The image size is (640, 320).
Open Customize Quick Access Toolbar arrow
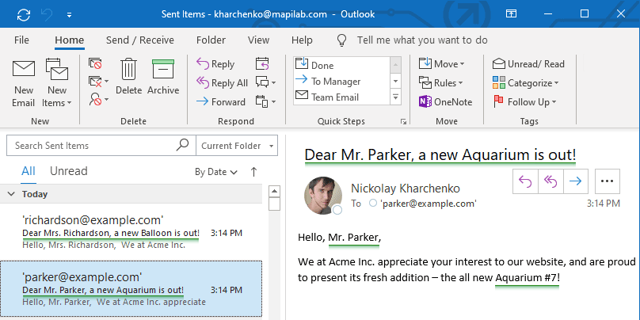pyautogui.click(x=70, y=15)
